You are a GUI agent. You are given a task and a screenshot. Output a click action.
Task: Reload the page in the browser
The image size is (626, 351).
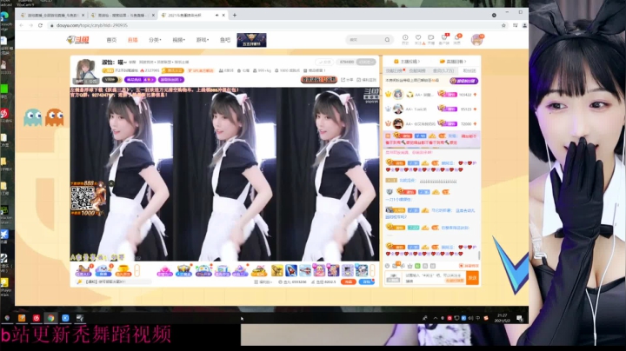click(40, 25)
